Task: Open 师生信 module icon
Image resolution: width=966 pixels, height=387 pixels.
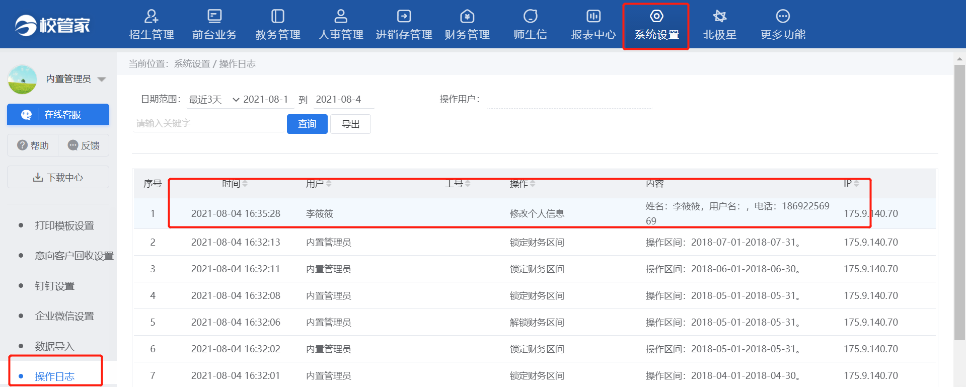Action: (x=530, y=16)
